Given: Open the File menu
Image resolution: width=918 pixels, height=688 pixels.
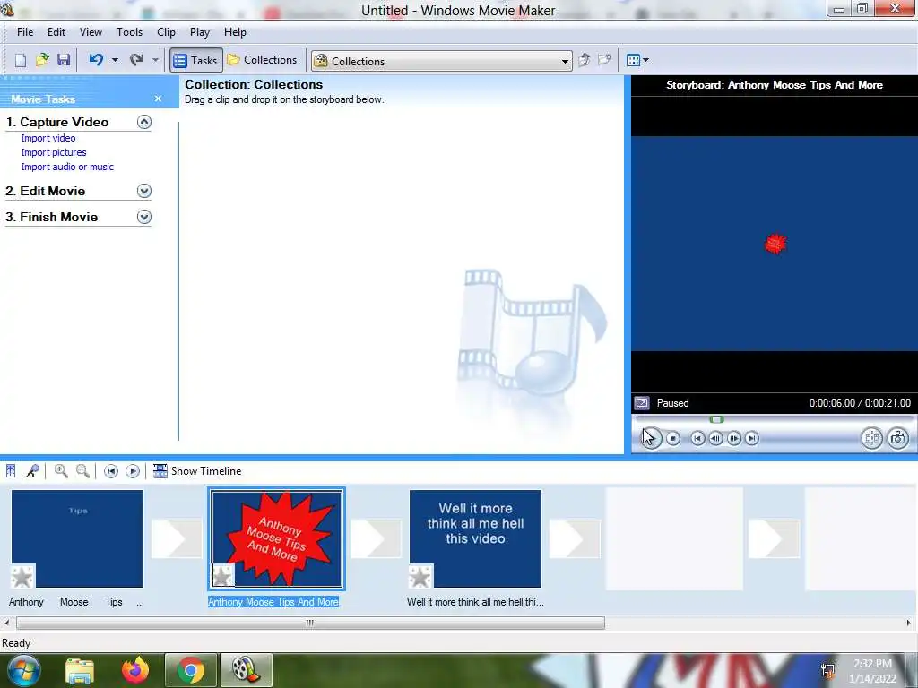Looking at the screenshot, I should click(x=25, y=32).
